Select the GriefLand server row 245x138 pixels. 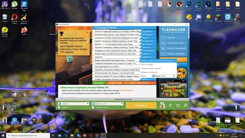click(x=117, y=31)
